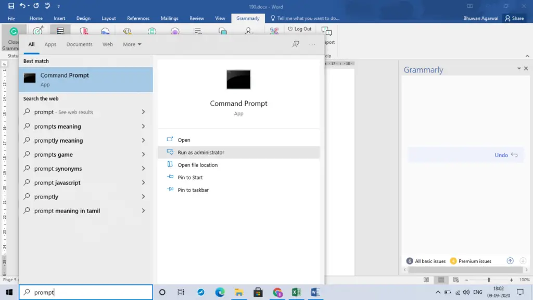Open the Design ribbon tab
This screenshot has height=300, width=533.
83,18
